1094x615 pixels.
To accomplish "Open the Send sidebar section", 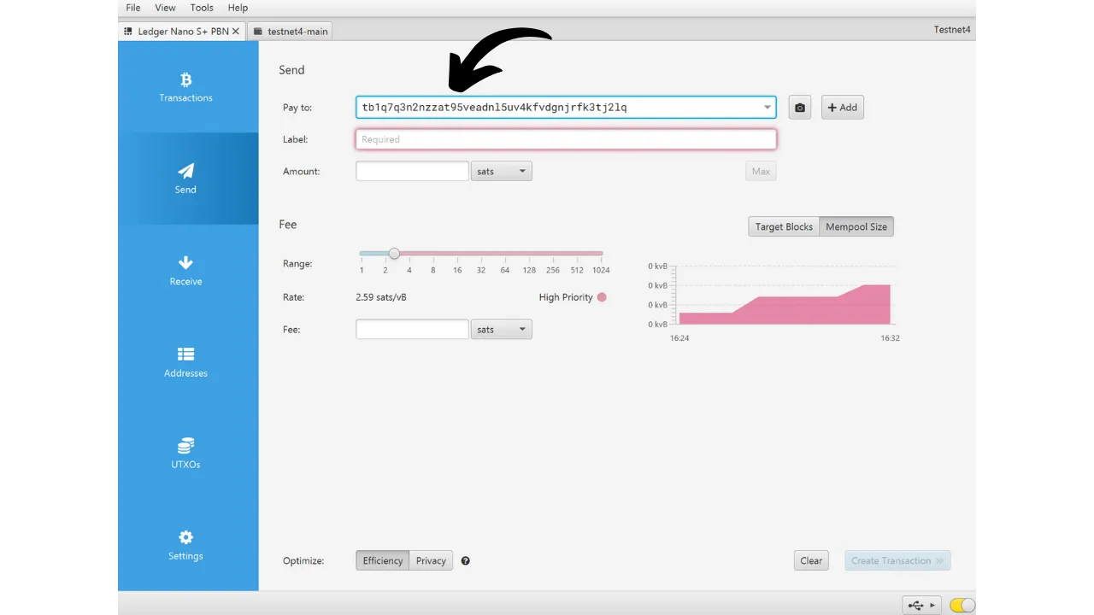I will click(x=186, y=179).
